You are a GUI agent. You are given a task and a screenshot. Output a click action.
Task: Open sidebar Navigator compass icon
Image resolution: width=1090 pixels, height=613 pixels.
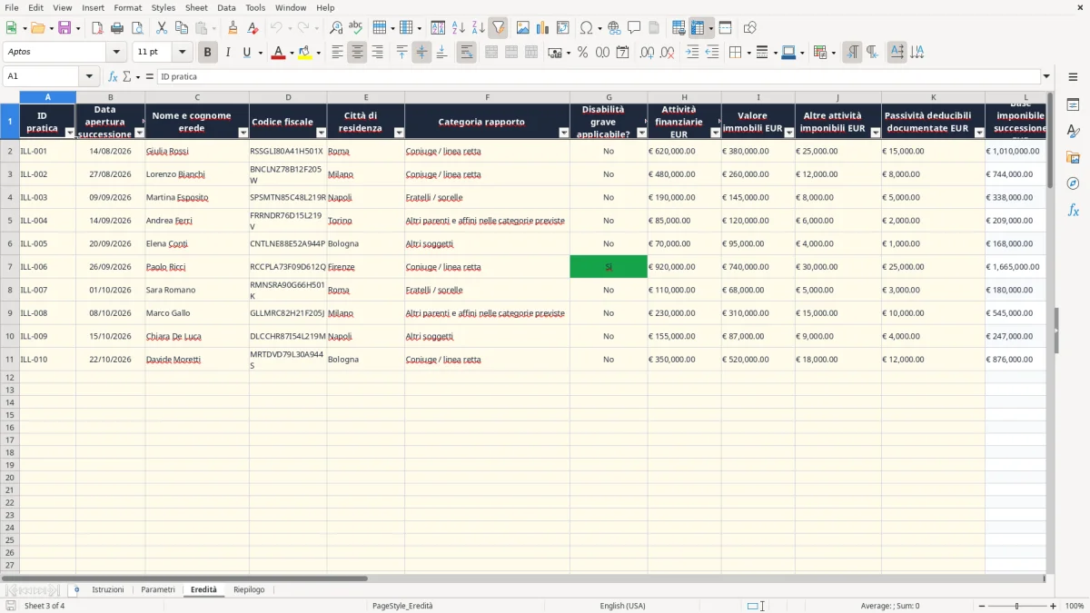pos(1073,183)
